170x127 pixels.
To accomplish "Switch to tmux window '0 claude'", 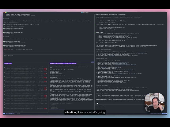I will pyautogui.click(x=10, y=114).
